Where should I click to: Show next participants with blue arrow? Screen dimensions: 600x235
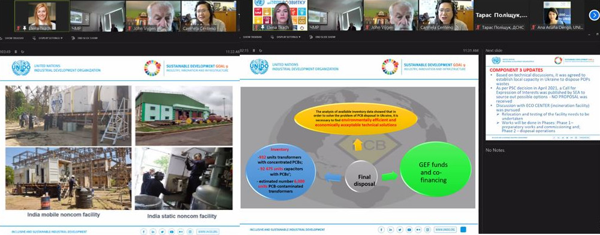(x=593, y=16)
